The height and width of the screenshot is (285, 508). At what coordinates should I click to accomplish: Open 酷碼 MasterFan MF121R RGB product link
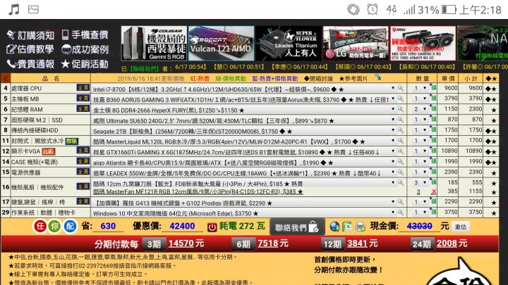click(198, 191)
